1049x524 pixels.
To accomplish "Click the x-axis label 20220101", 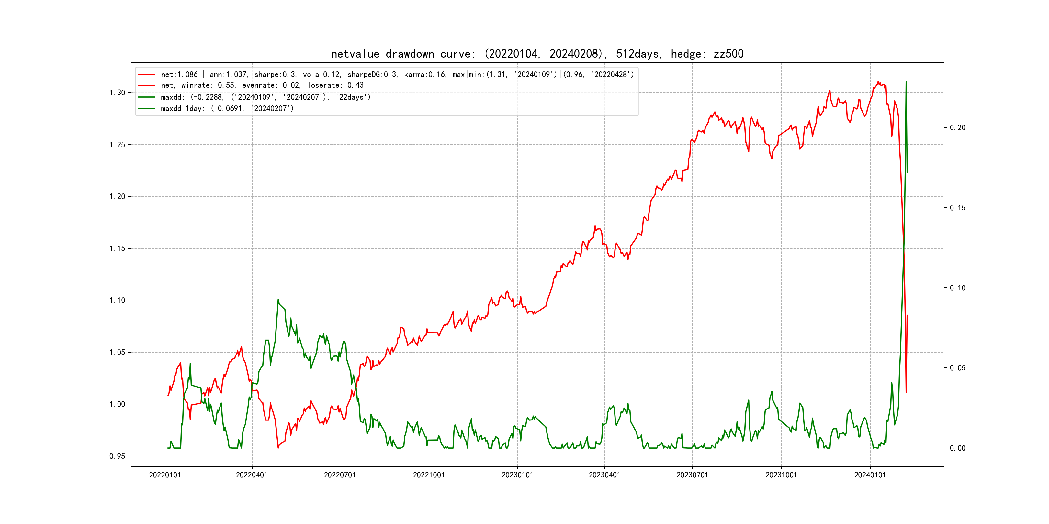I will pyautogui.click(x=165, y=475).
